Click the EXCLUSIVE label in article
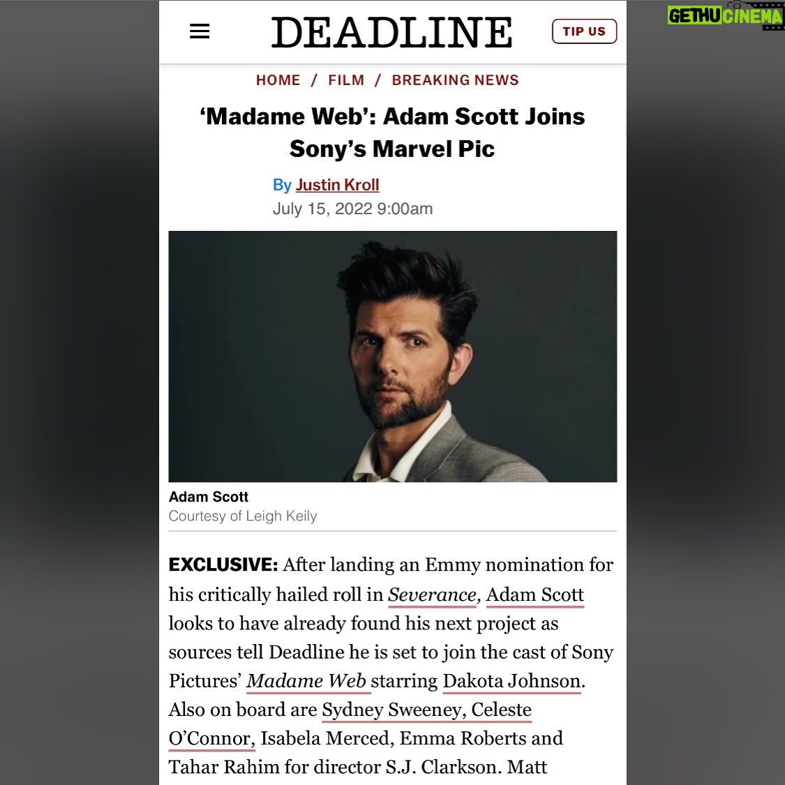The width and height of the screenshot is (785, 785). (223, 565)
